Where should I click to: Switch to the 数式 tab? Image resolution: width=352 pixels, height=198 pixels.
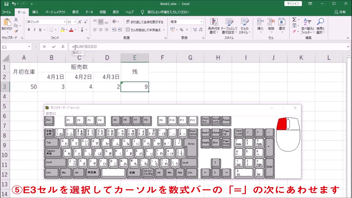tap(75, 12)
